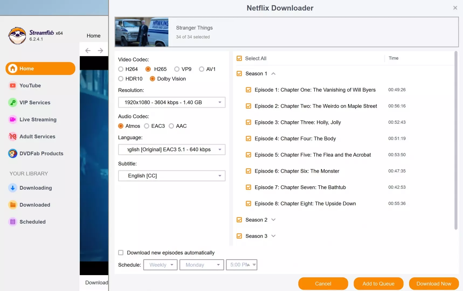Uncheck Episode 6 The Monster

[x=248, y=171]
